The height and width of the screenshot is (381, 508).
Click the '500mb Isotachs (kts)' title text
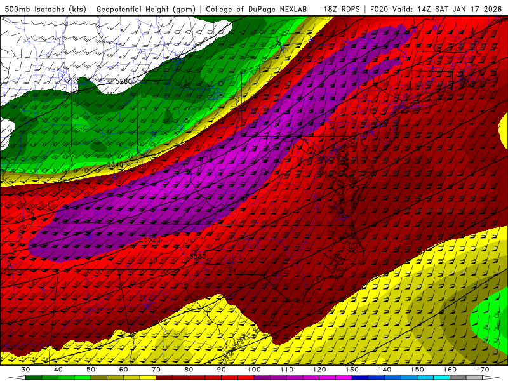[45, 9]
